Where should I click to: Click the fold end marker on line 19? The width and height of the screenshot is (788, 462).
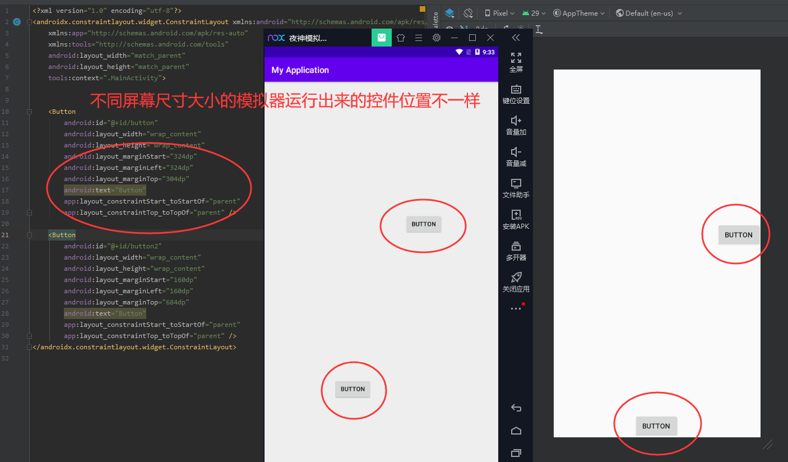click(29, 212)
